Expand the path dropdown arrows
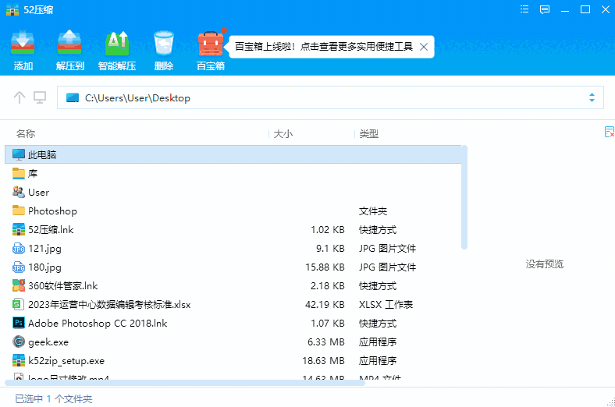 click(592, 97)
